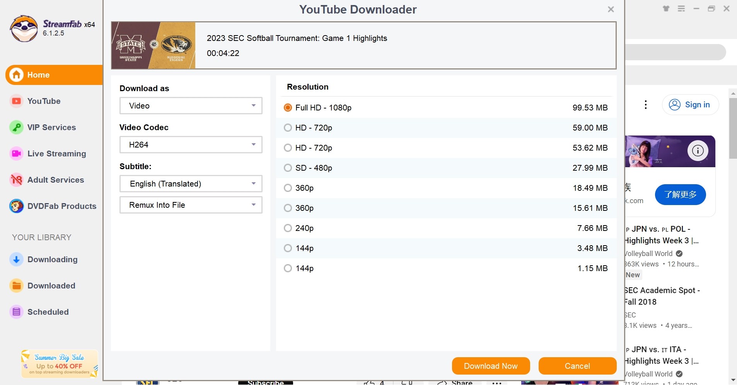This screenshot has height=385, width=737.
Task: Click the ad info circle icon
Action: click(x=698, y=151)
